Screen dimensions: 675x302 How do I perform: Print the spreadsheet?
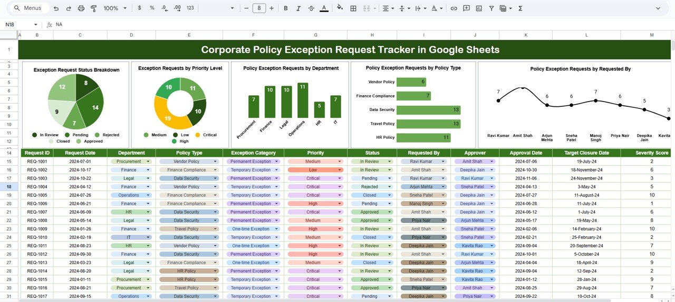point(81,8)
